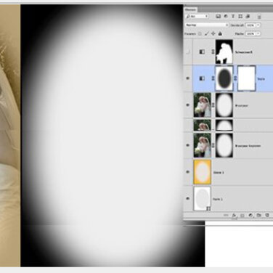The image size is (273, 273).
Task: Toggle chain link left of dark oval thumbnail
Action: click(x=213, y=78)
